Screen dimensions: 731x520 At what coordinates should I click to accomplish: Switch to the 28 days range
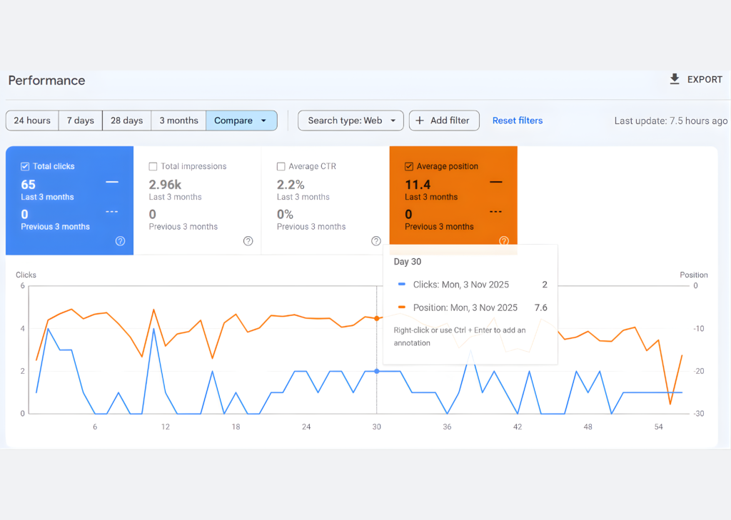point(126,121)
